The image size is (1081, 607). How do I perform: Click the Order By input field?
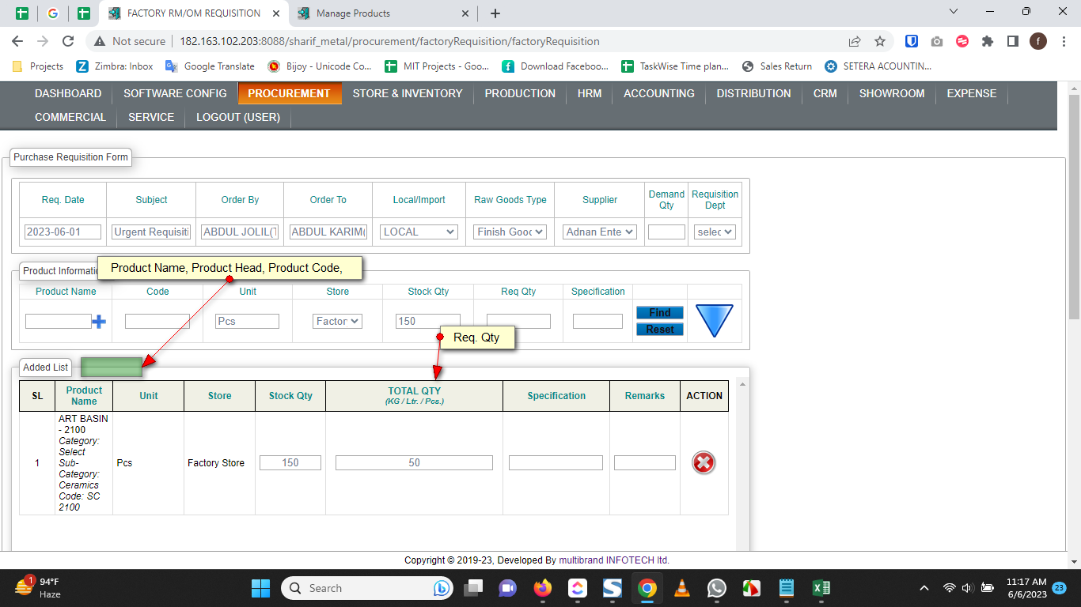240,232
